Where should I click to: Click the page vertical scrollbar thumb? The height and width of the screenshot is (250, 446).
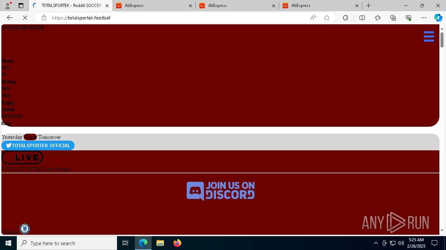click(x=442, y=40)
